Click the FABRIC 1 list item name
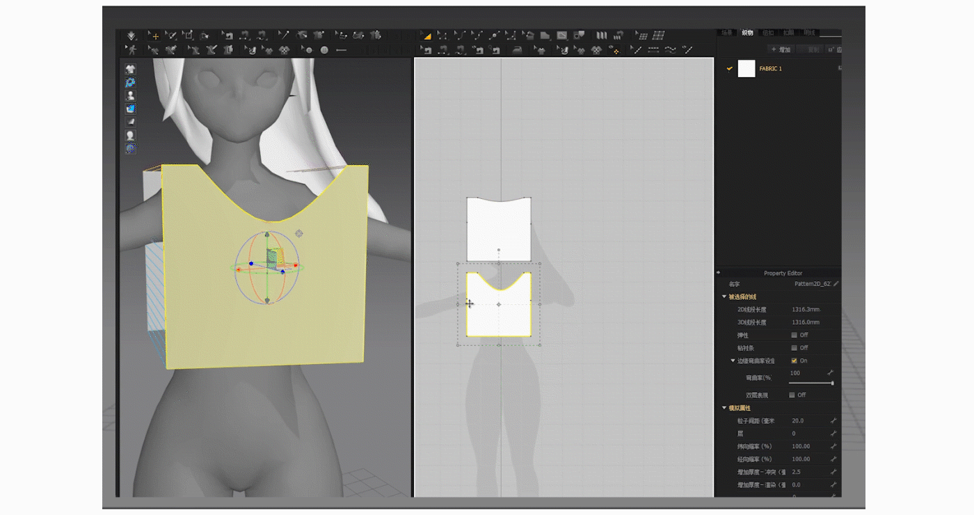 771,68
